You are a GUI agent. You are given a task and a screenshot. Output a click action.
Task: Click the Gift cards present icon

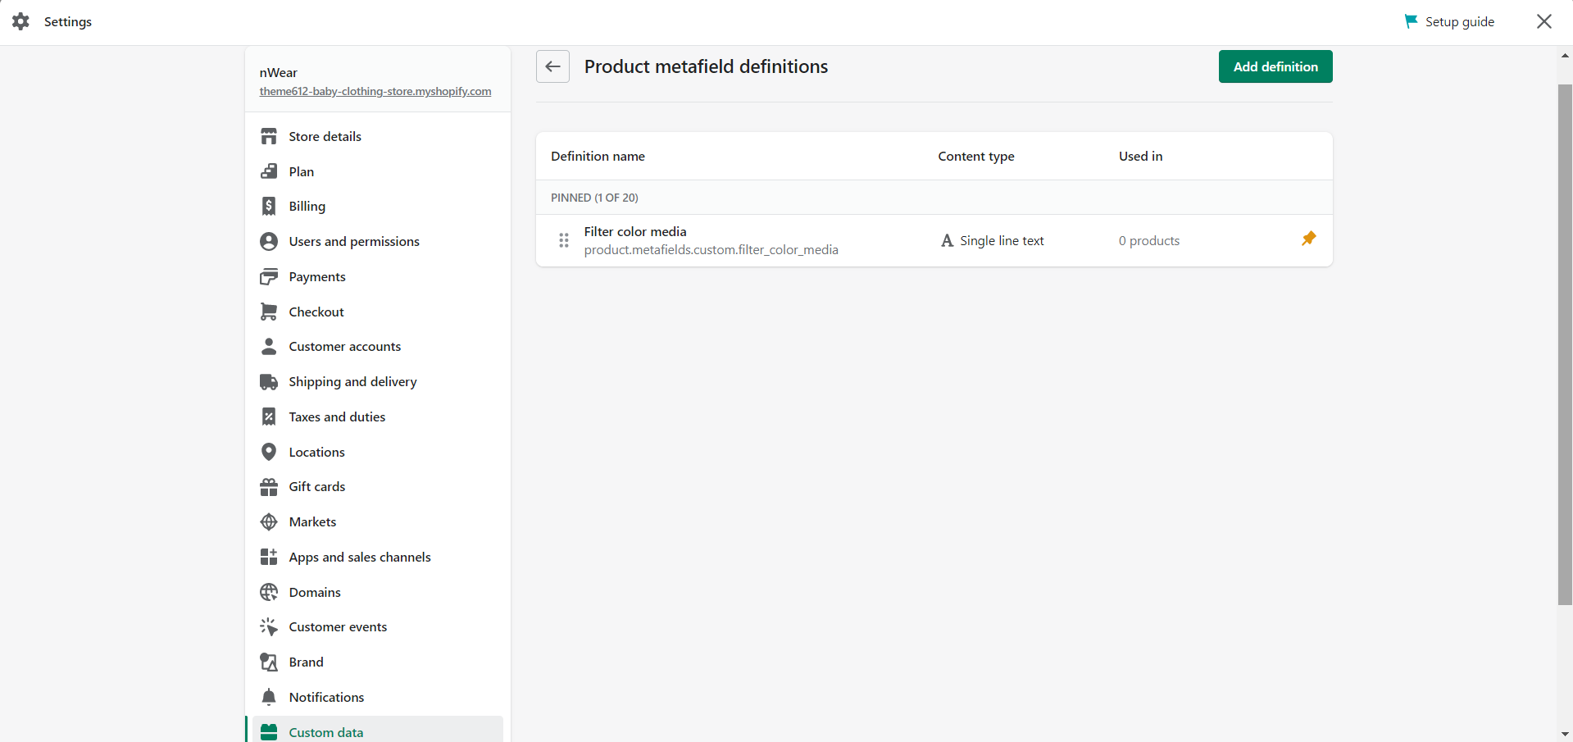269,487
